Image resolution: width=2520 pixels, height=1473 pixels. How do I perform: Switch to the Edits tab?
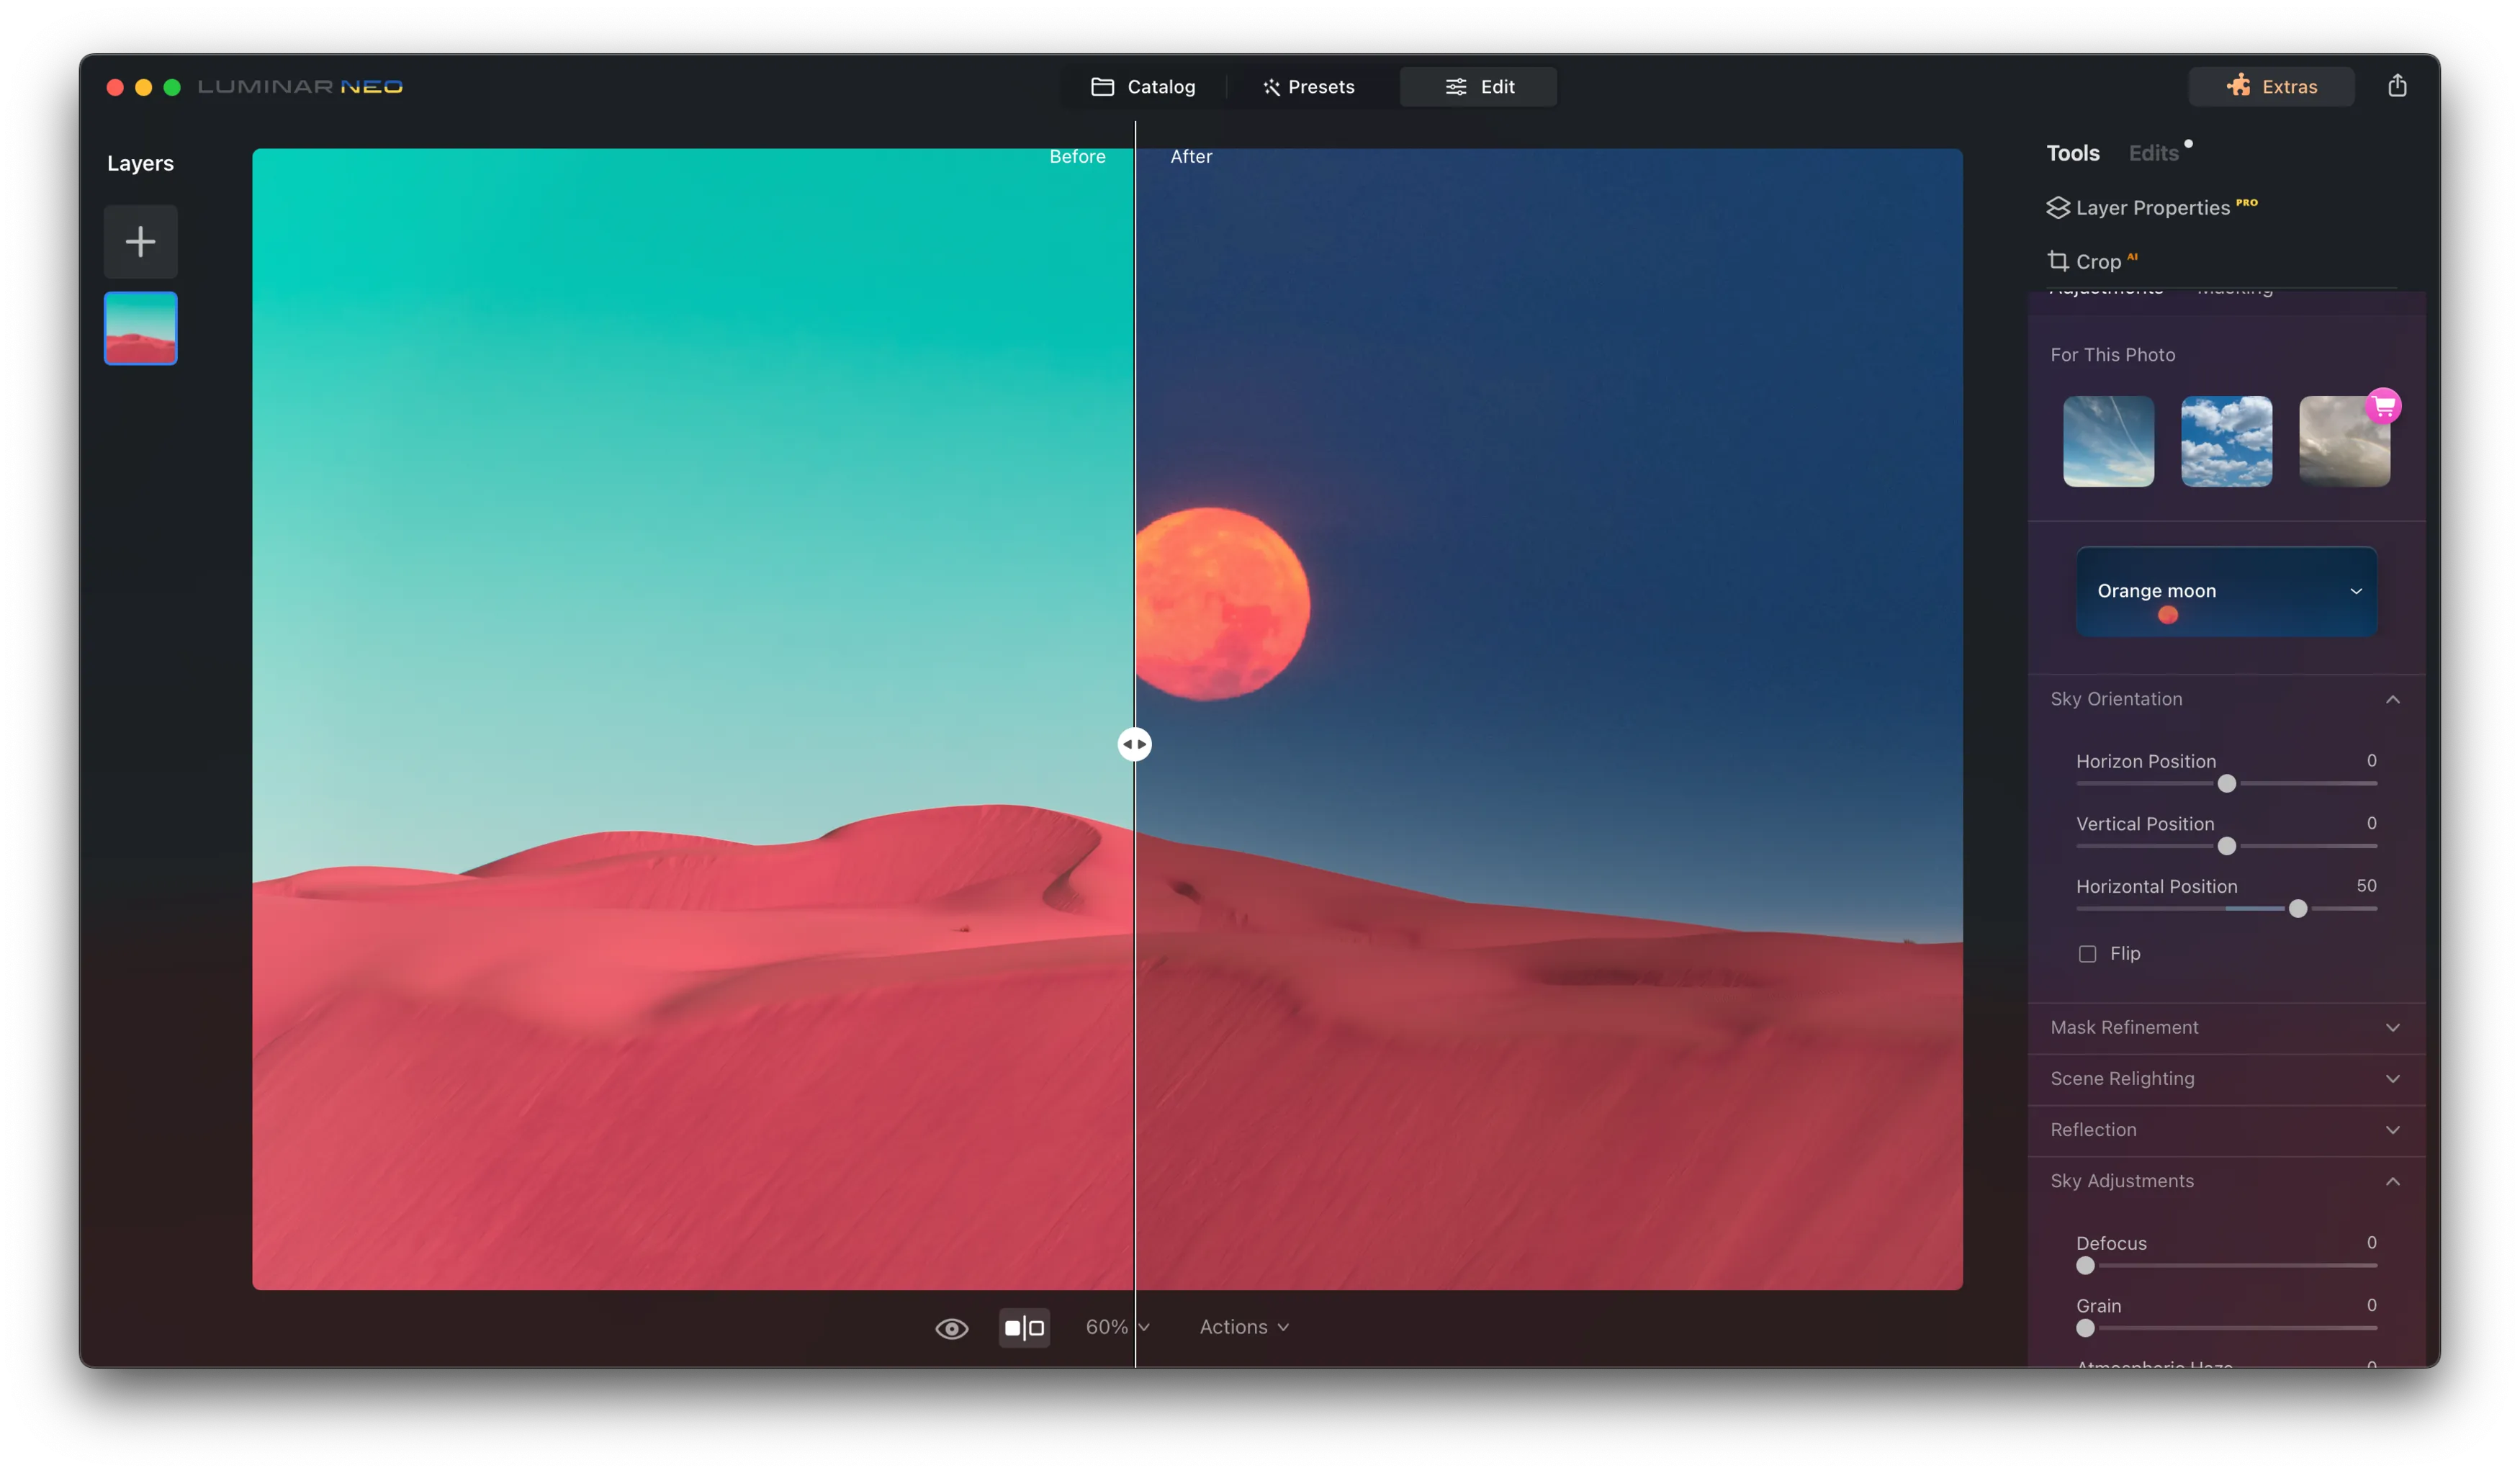coord(2153,153)
